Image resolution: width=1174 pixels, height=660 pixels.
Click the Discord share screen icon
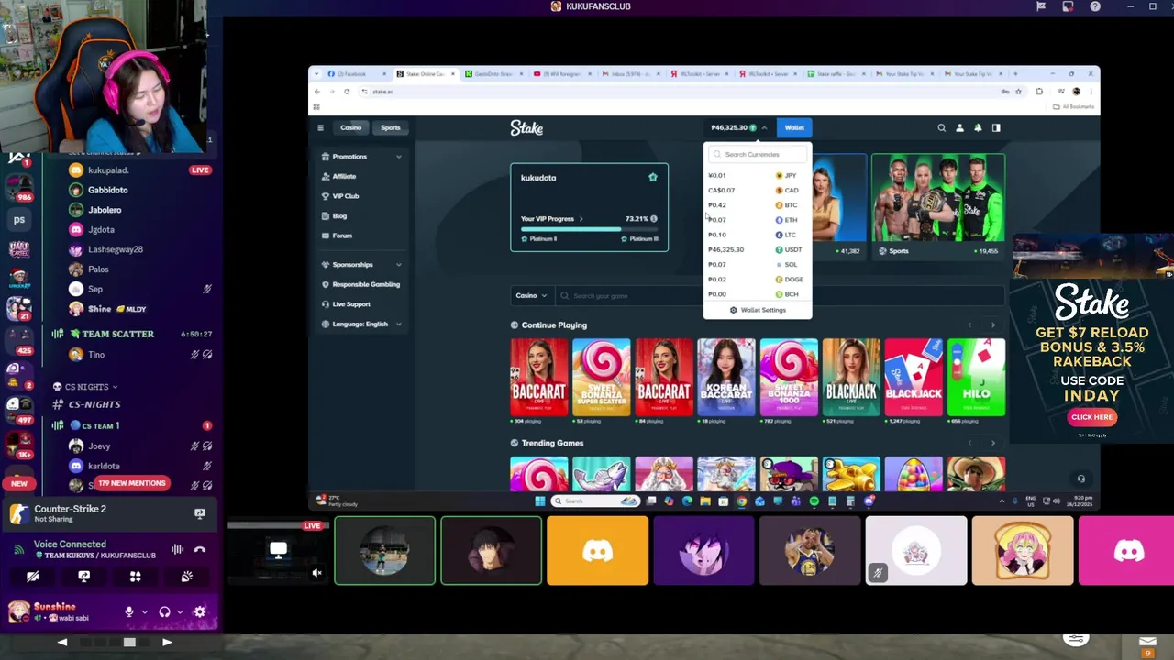click(x=83, y=577)
